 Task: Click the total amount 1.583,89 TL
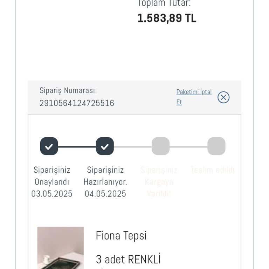(x=167, y=18)
